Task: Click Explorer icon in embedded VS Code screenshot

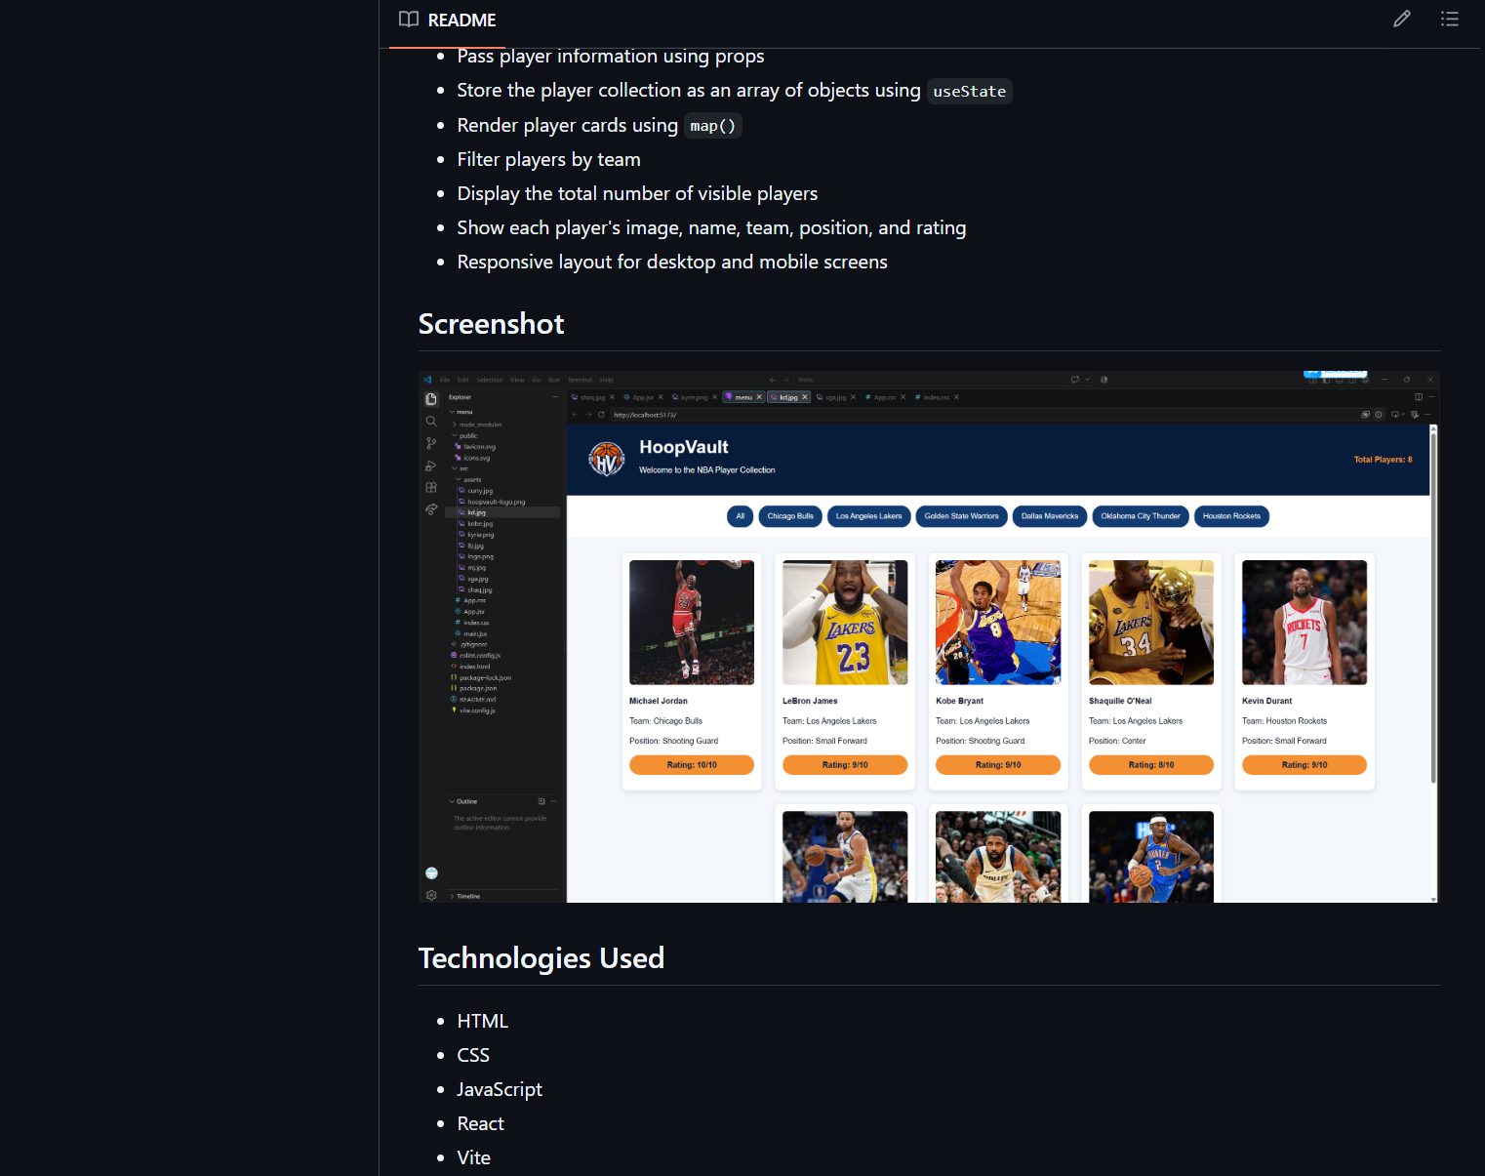Action: pyautogui.click(x=431, y=399)
